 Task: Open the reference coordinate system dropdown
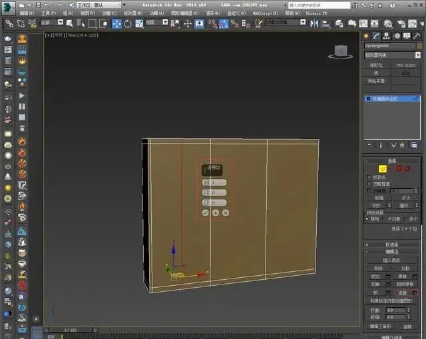[156, 22]
